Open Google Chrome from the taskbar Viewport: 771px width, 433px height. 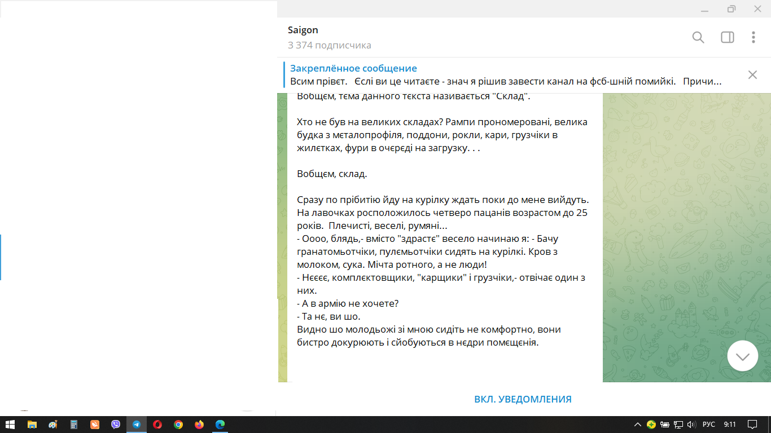click(178, 425)
